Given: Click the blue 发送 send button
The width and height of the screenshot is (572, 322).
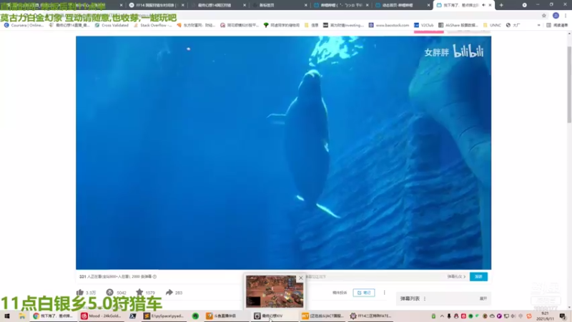Looking at the screenshot, I should click(478, 277).
